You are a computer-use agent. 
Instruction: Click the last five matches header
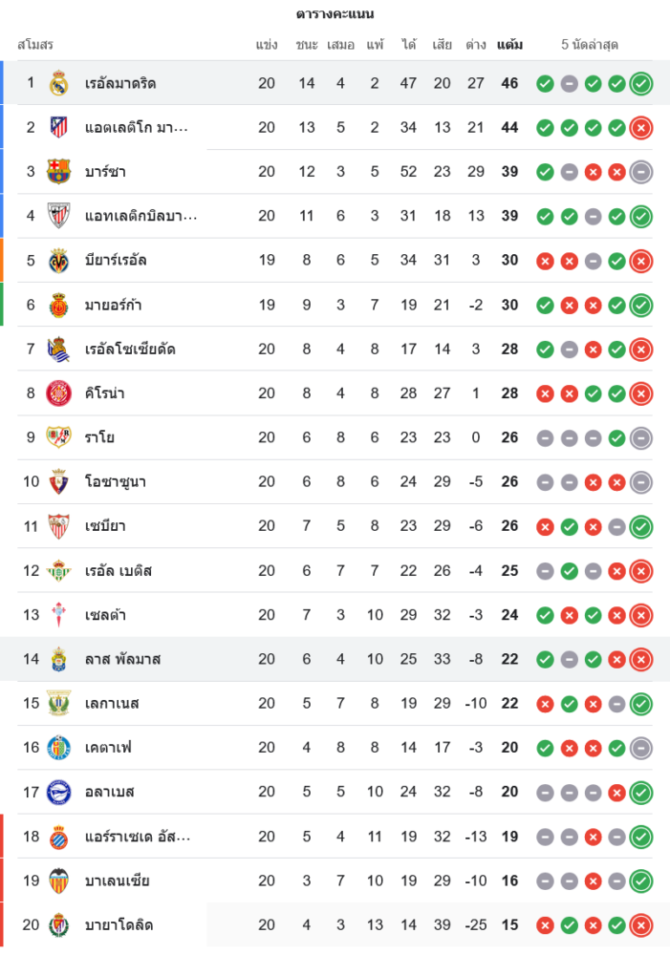point(590,45)
